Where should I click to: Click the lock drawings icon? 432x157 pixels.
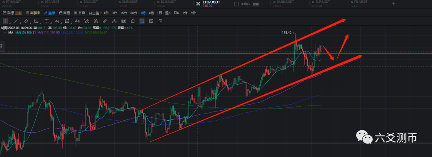click(133, 21)
